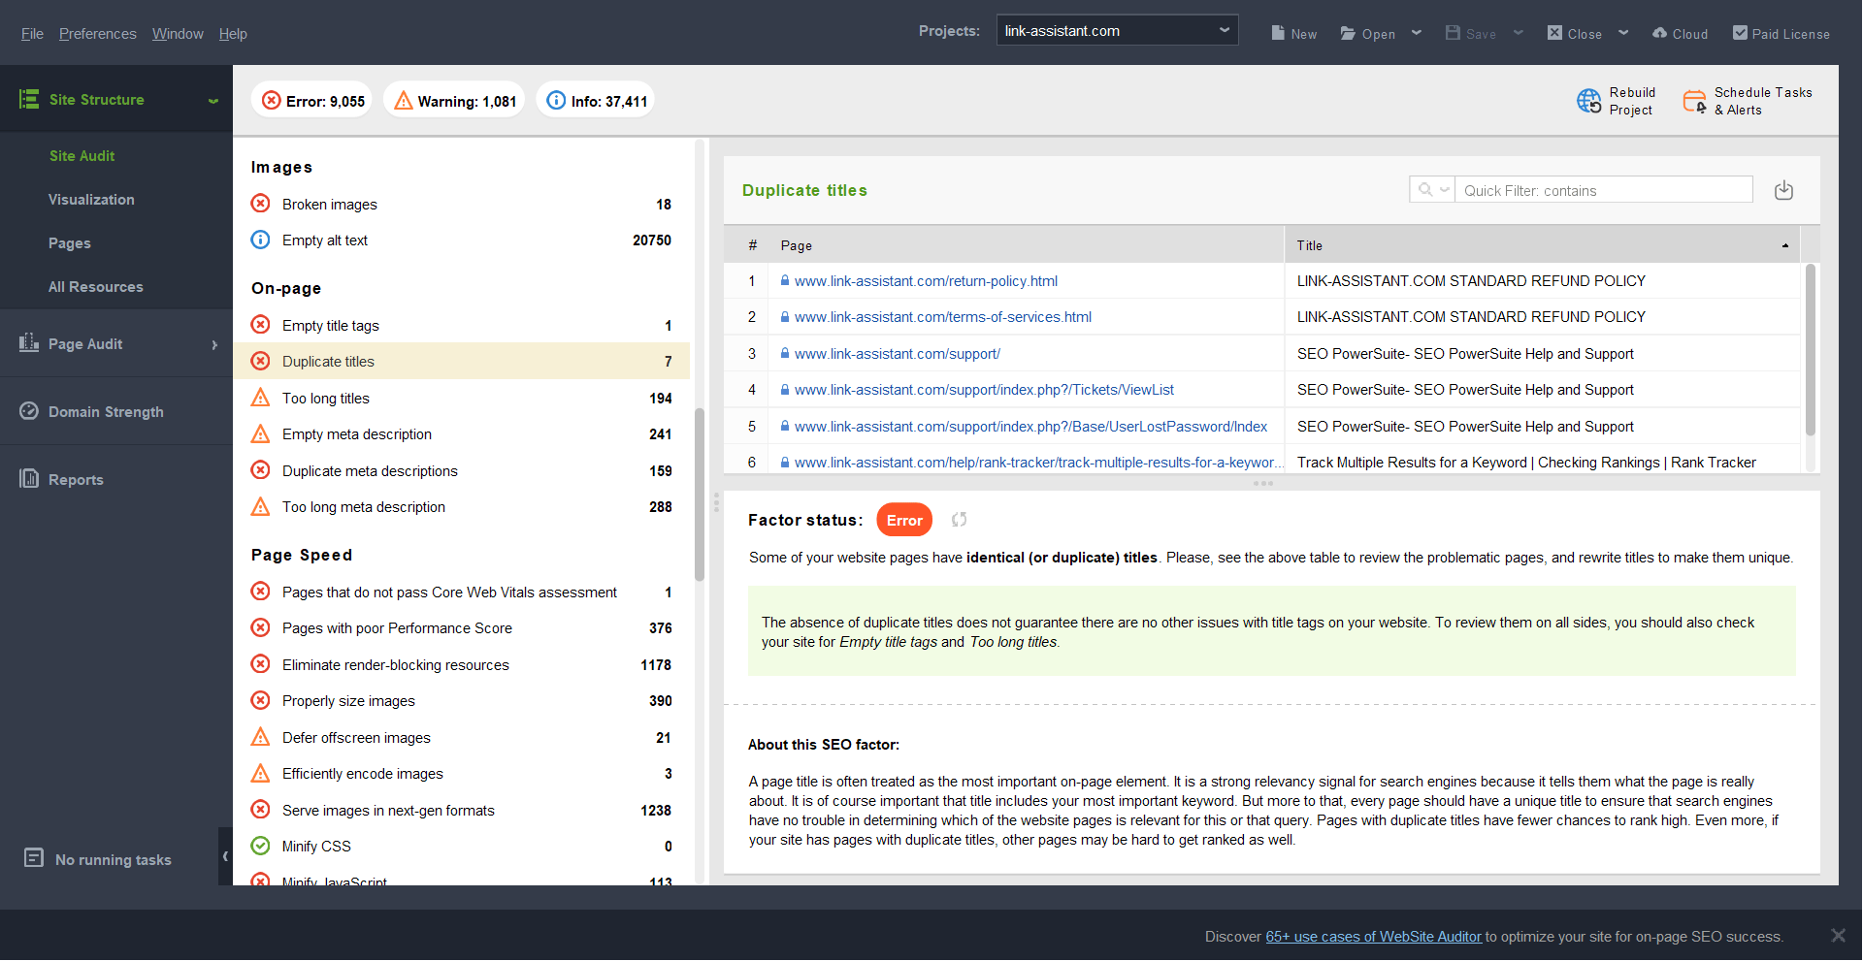The image size is (1863, 961).
Task: Collapse the left sidebar with arrow handle
Action: tap(225, 856)
